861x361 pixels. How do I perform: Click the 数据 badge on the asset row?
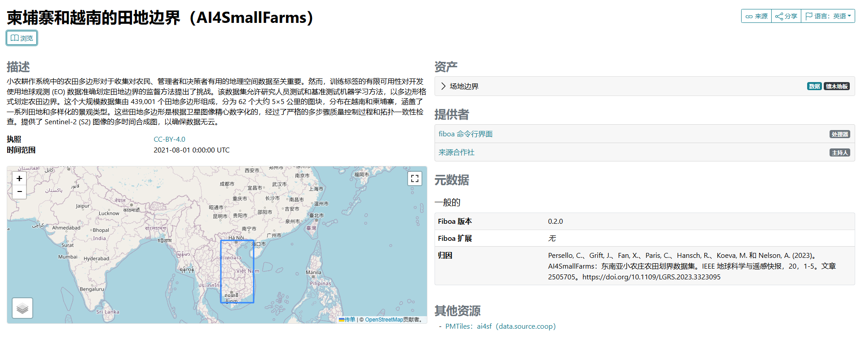pos(814,87)
